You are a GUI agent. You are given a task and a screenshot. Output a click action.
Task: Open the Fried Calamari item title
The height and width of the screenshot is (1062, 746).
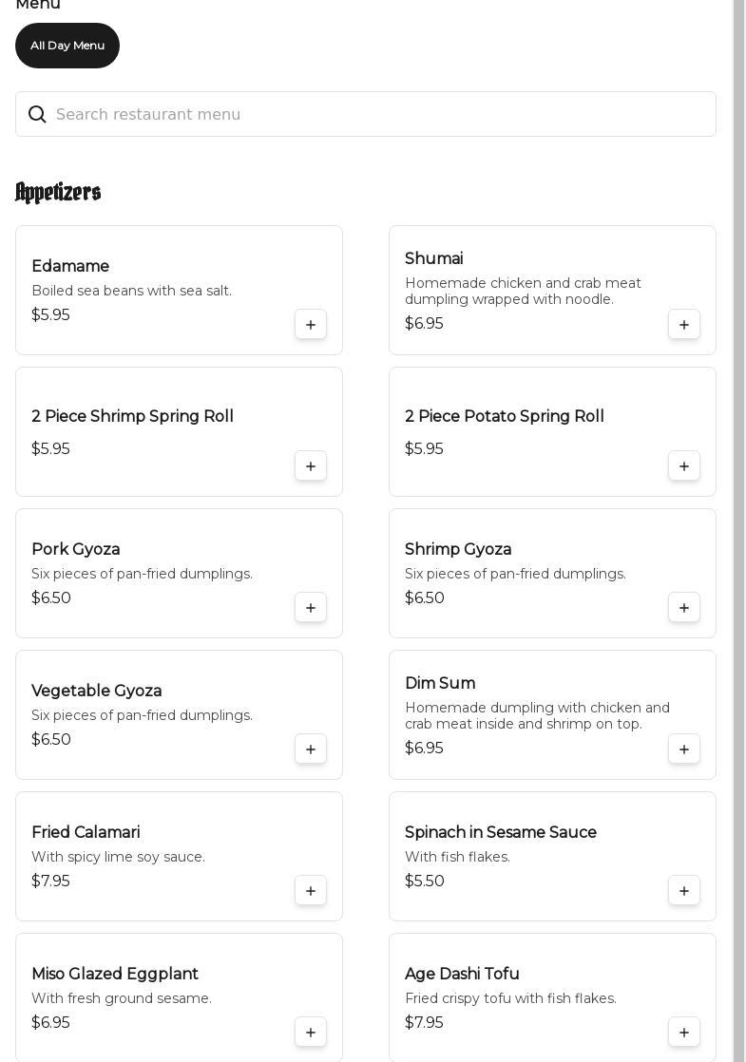click(x=86, y=832)
